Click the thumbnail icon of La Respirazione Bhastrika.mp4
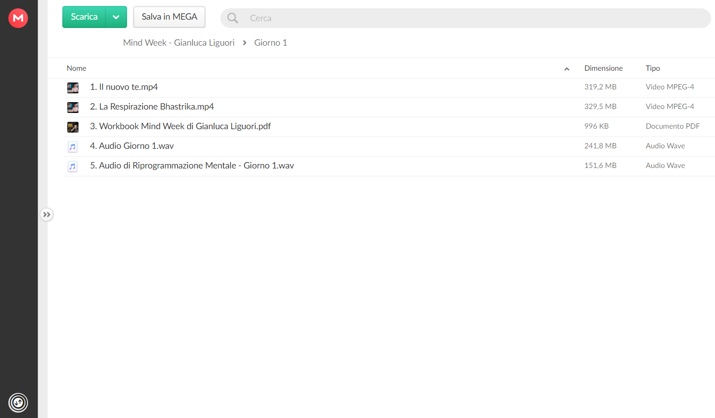 click(x=73, y=108)
